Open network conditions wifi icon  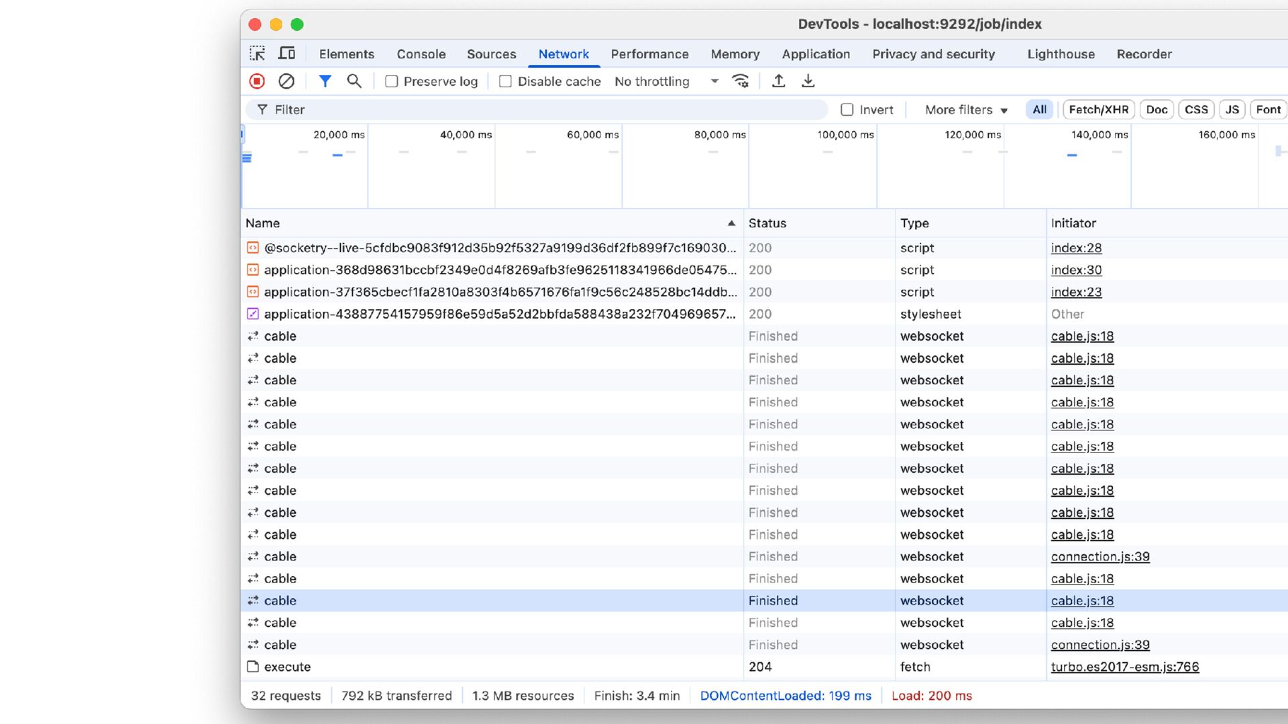pyautogui.click(x=741, y=81)
